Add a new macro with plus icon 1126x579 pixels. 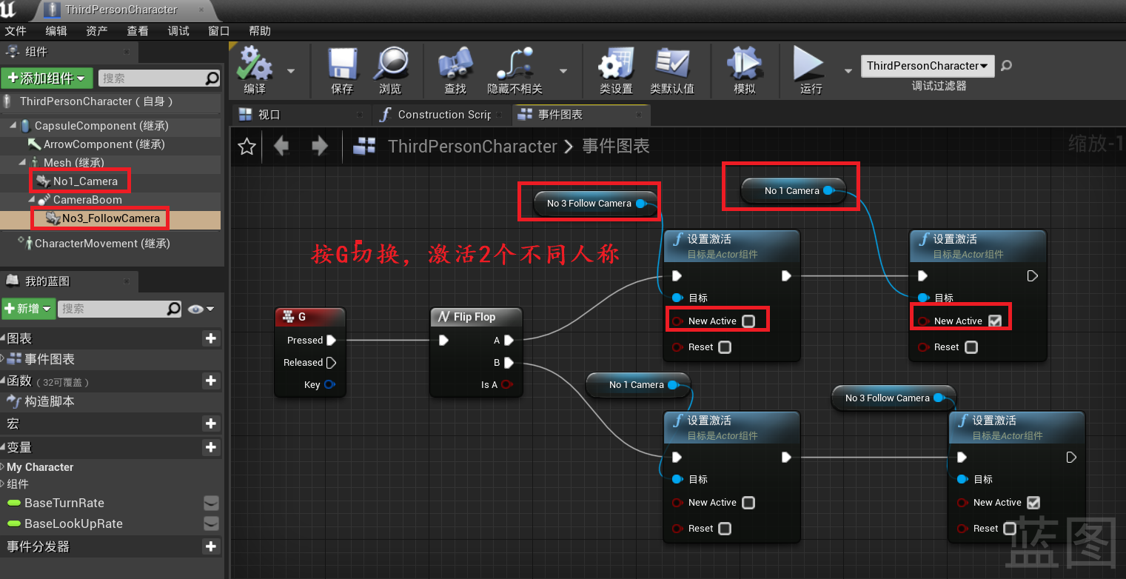tap(211, 424)
